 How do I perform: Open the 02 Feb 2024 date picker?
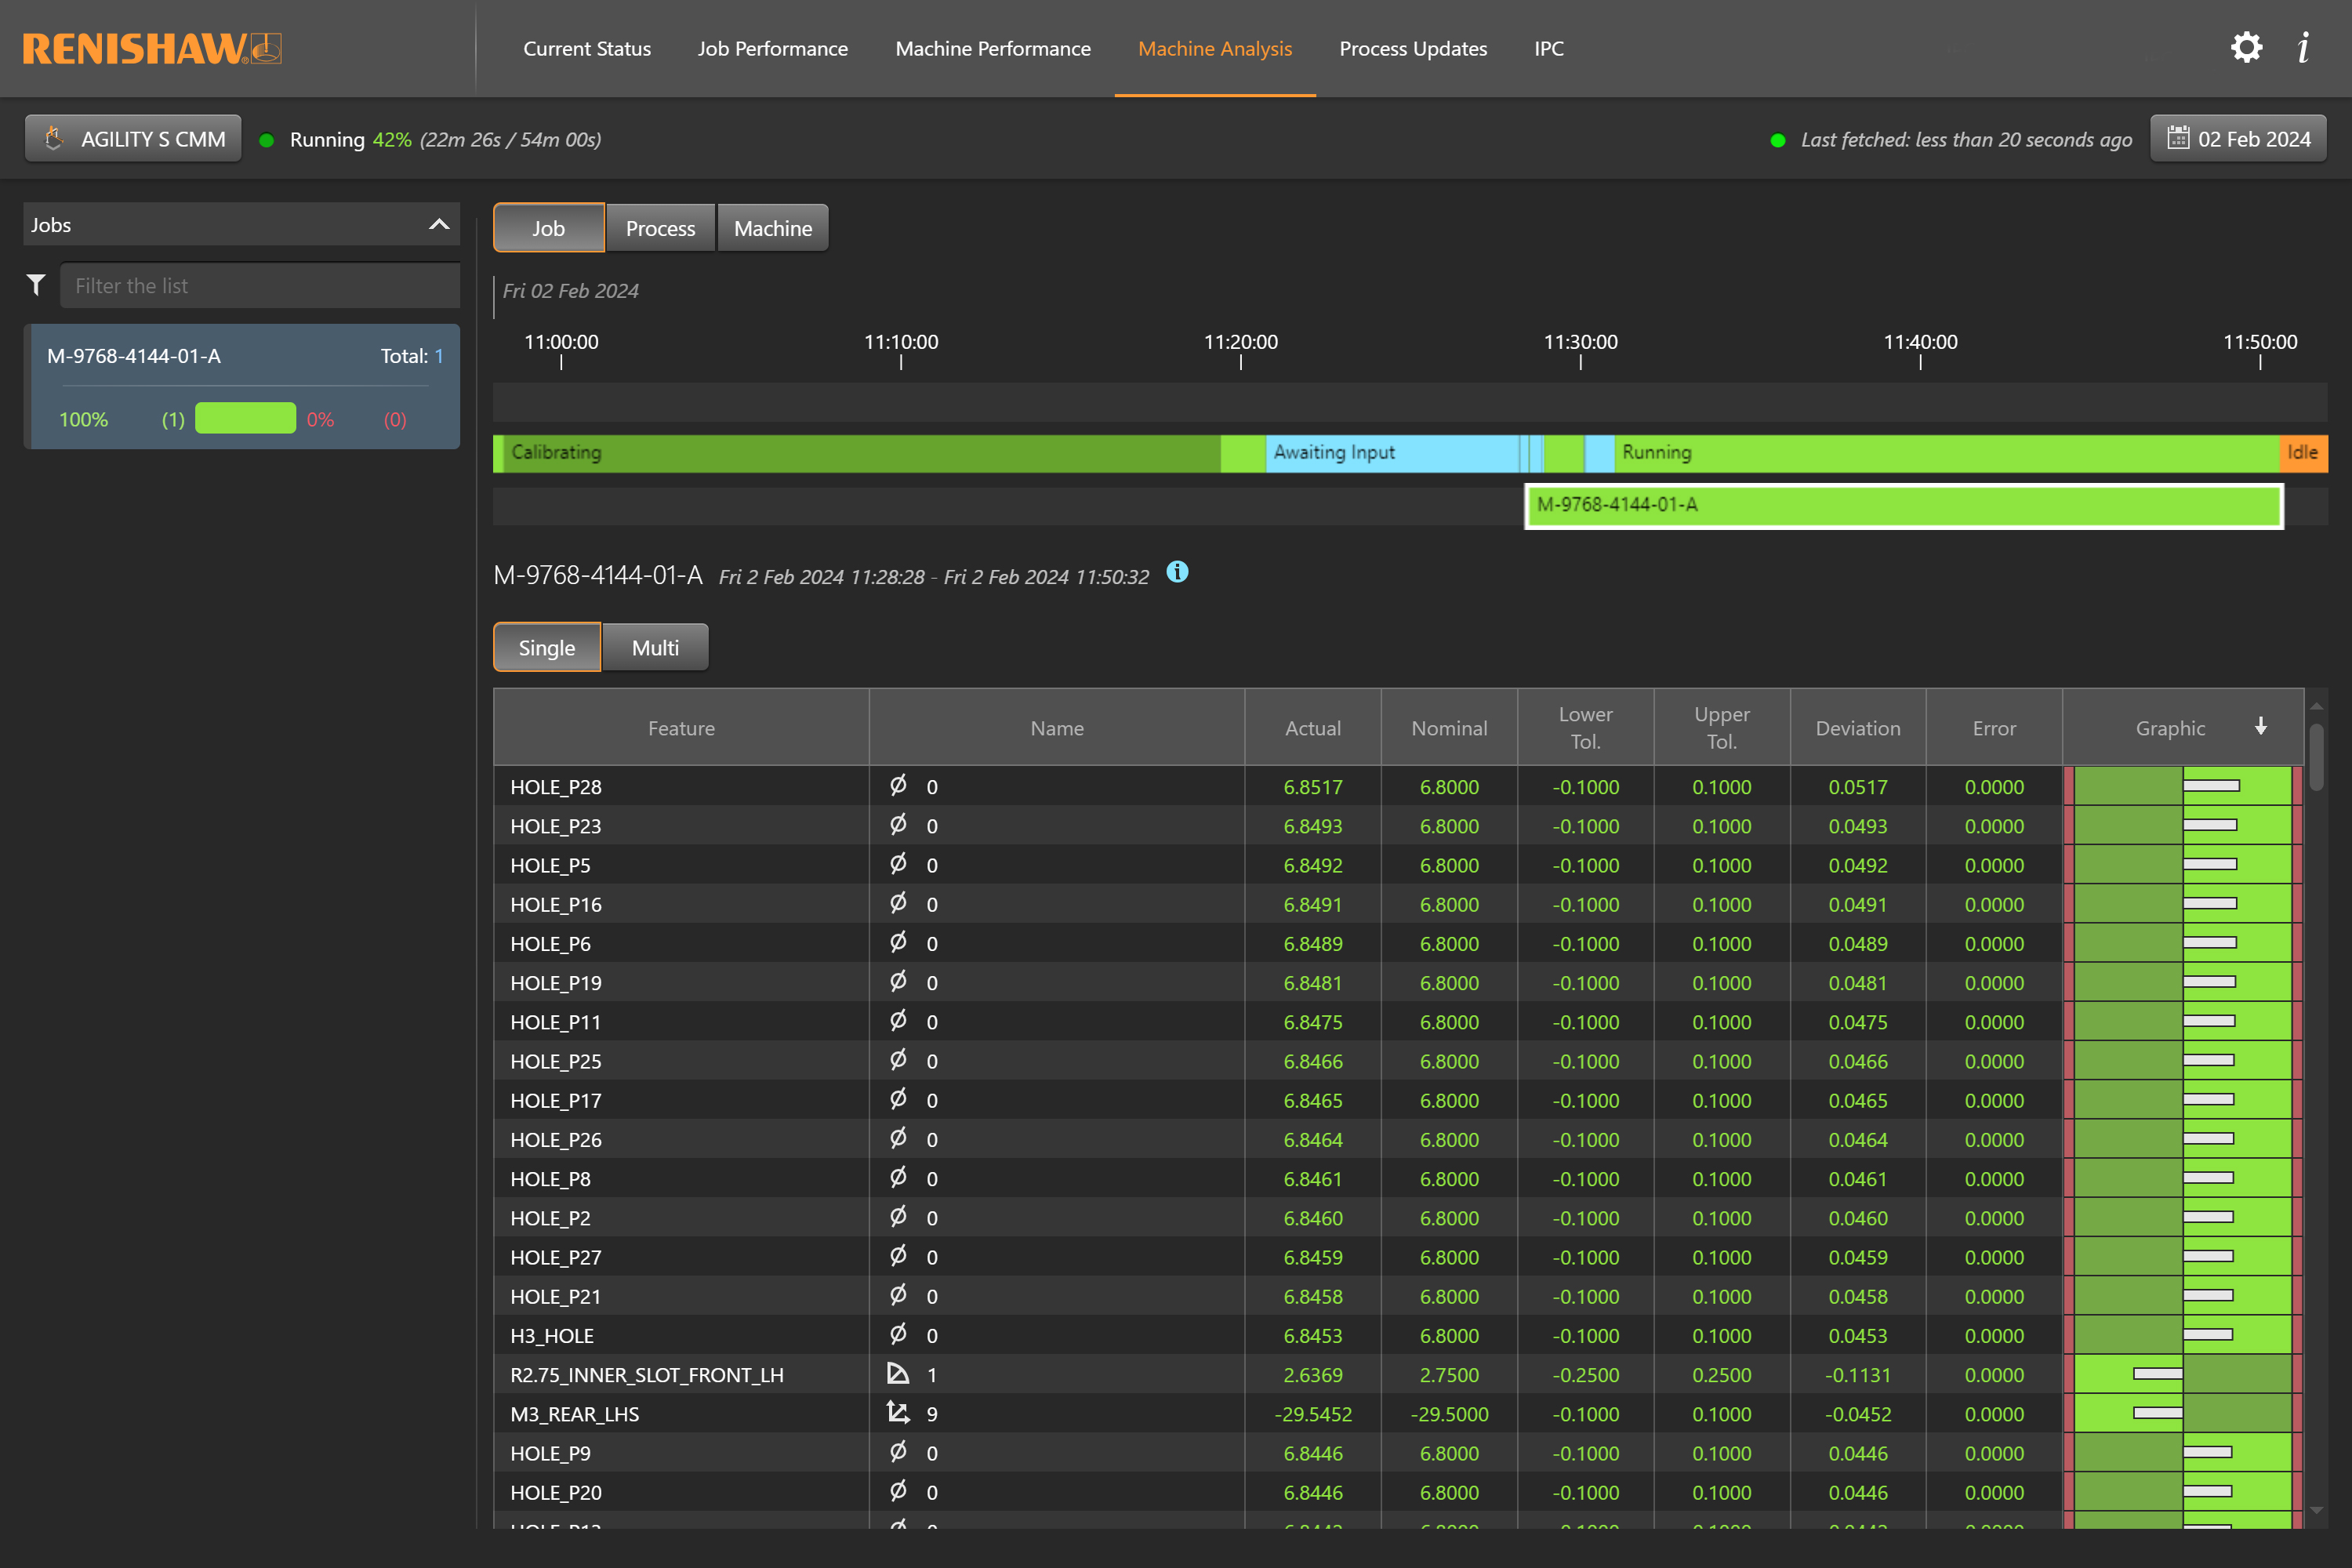(x=2238, y=139)
